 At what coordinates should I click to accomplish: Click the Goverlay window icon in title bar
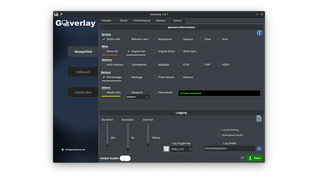point(56,14)
